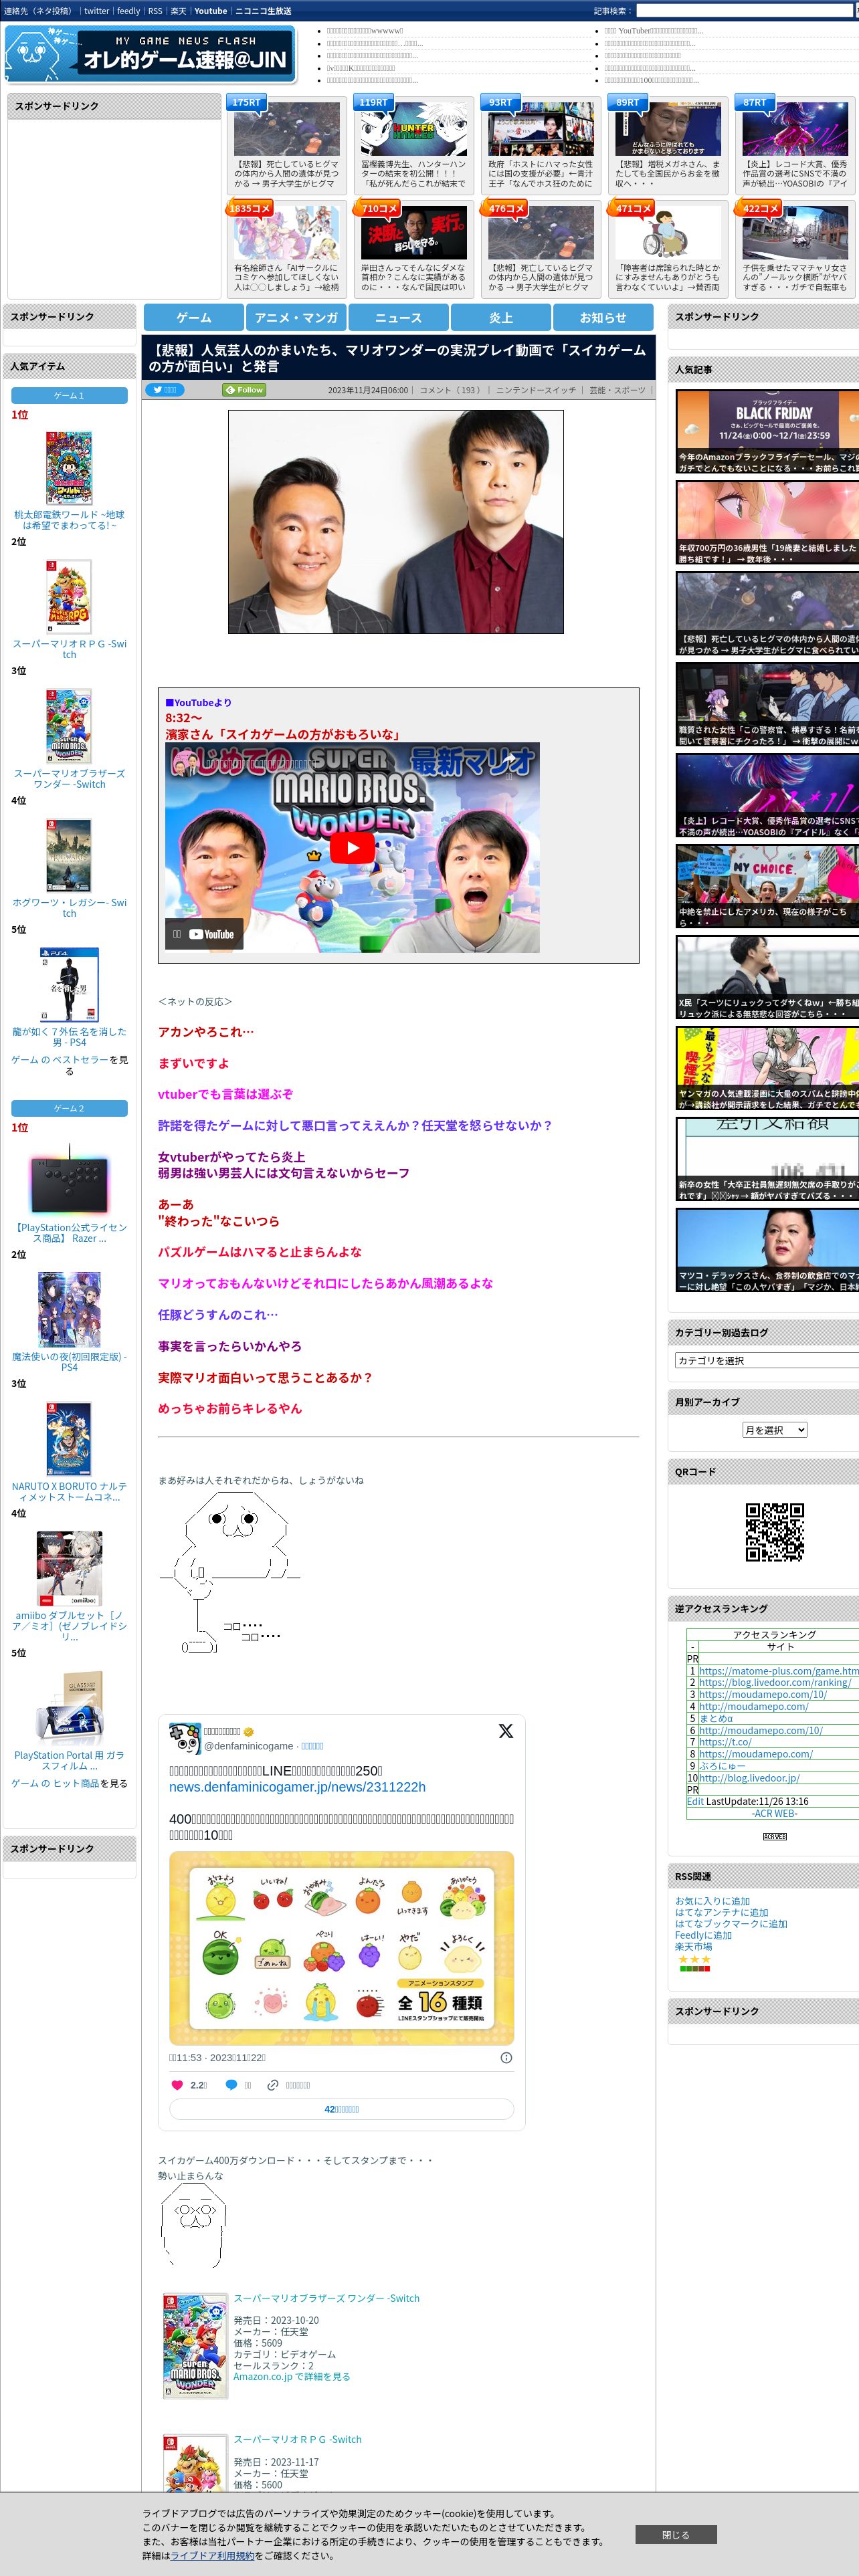Image resolution: width=859 pixels, height=2576 pixels.
Task: Click the QR code image
Action: pyautogui.click(x=774, y=1531)
